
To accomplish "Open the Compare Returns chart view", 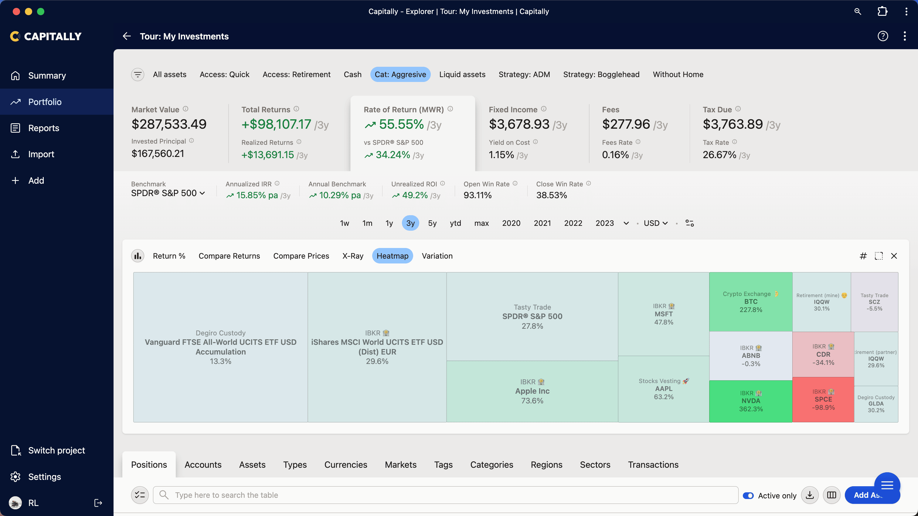I will click(229, 256).
